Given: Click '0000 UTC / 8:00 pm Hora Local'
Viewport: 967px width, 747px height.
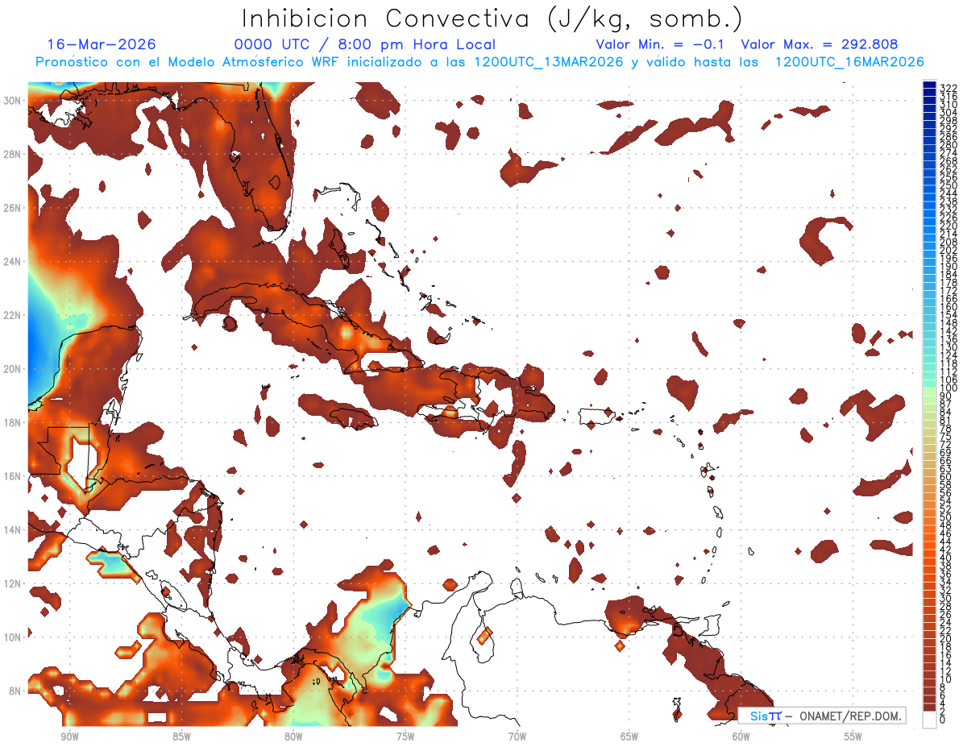Looking at the screenshot, I should (x=365, y=44).
